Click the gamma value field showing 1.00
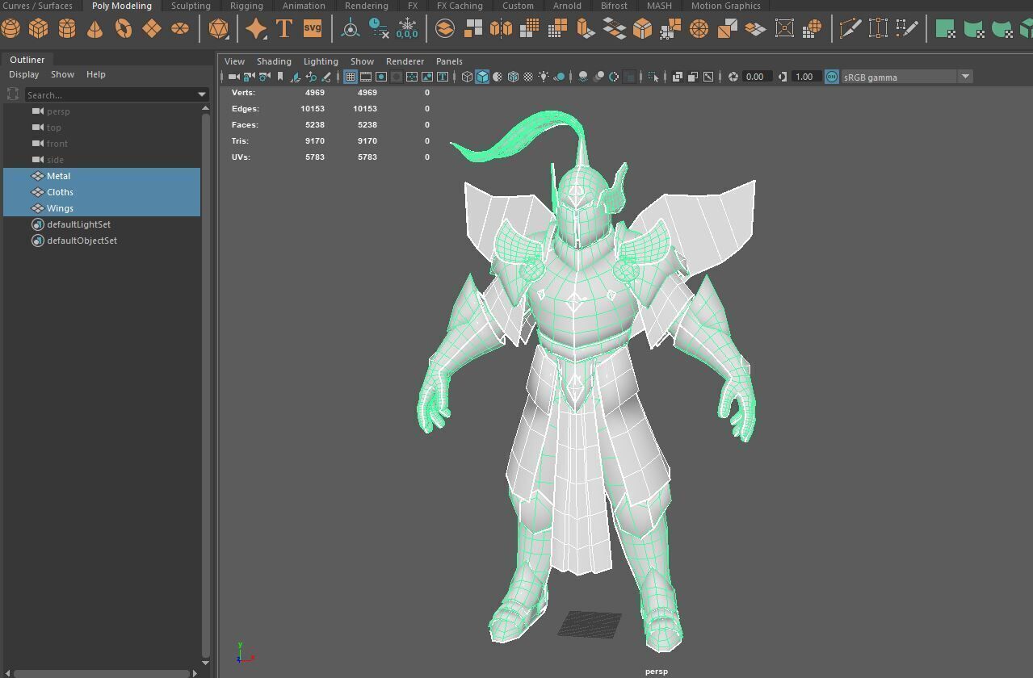This screenshot has width=1033, height=678. (x=806, y=77)
